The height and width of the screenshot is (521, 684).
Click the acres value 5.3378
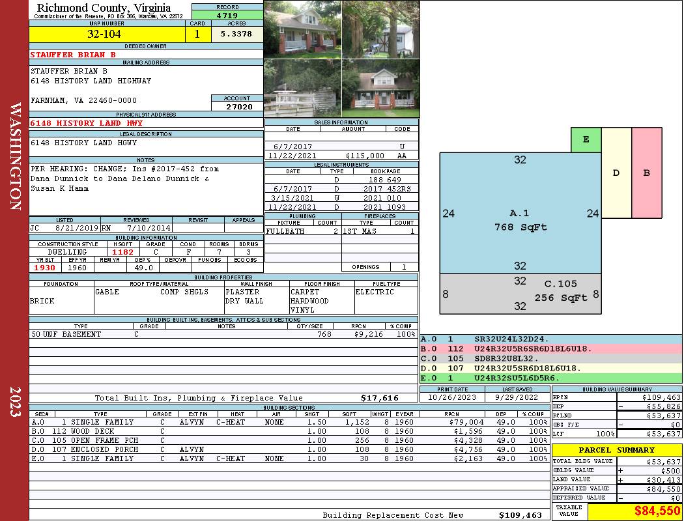coord(237,35)
